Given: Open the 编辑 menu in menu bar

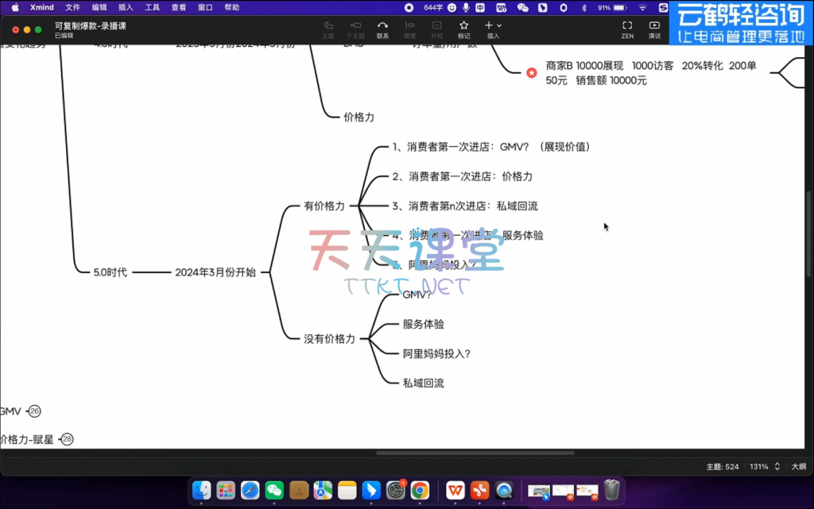Looking at the screenshot, I should (99, 7).
